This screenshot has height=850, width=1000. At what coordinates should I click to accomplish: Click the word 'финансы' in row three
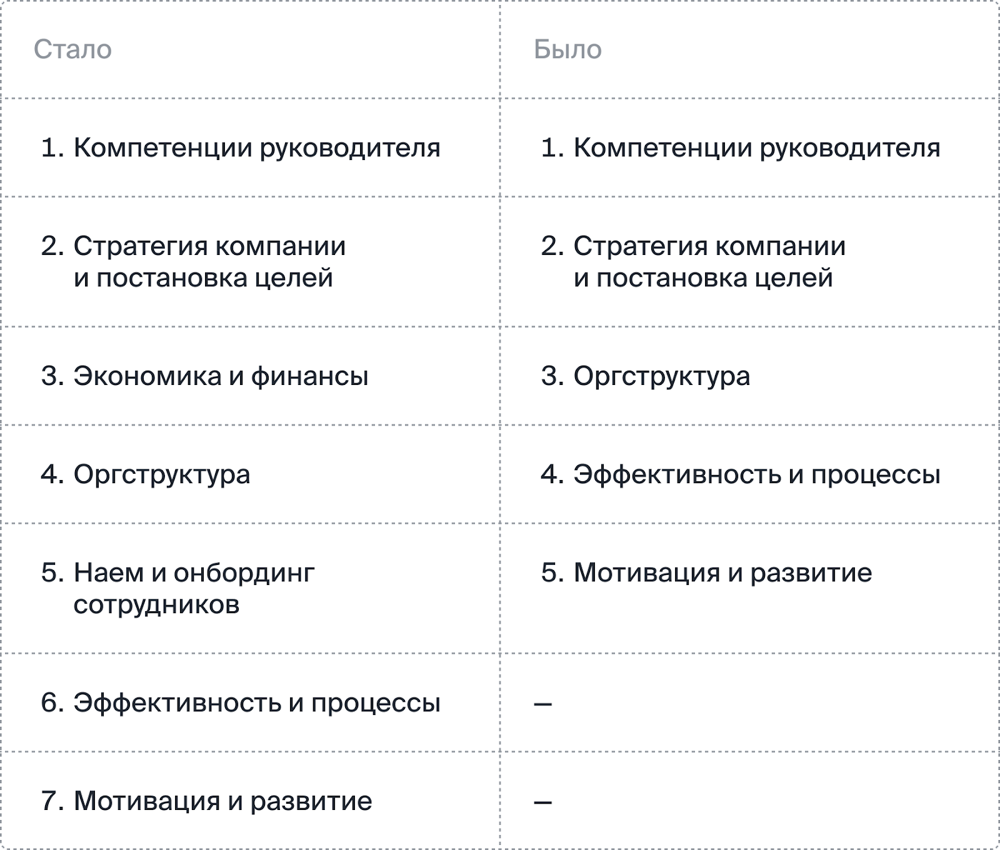[310, 376]
